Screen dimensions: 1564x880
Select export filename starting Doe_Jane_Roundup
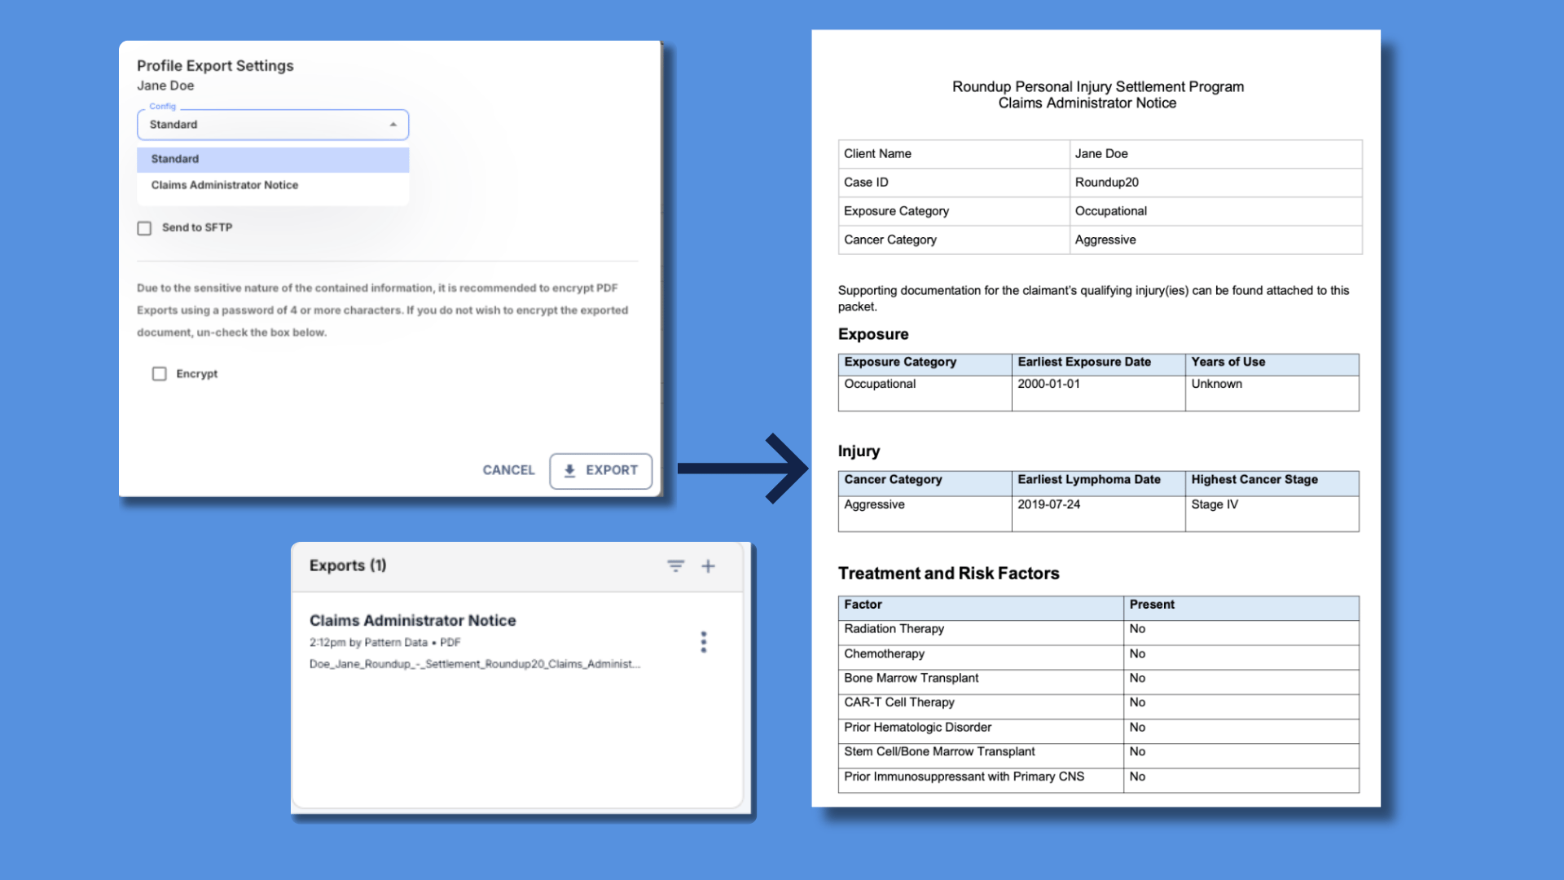coord(475,664)
